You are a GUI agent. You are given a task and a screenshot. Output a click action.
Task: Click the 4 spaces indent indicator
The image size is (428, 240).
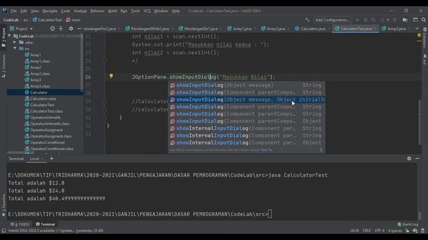click(395, 231)
